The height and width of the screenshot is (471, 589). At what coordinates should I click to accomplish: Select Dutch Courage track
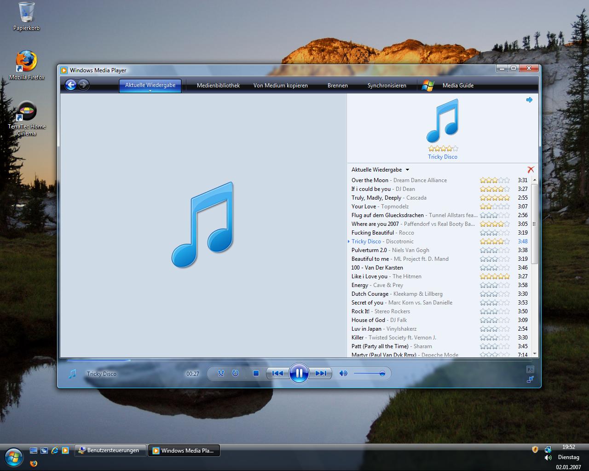coord(439,294)
